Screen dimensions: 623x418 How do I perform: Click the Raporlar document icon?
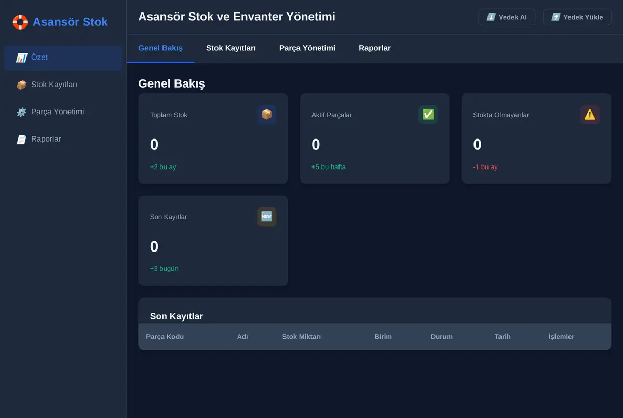coord(21,139)
